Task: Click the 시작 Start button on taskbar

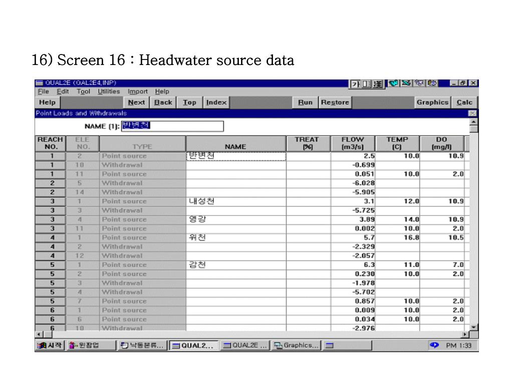Action: (50, 345)
